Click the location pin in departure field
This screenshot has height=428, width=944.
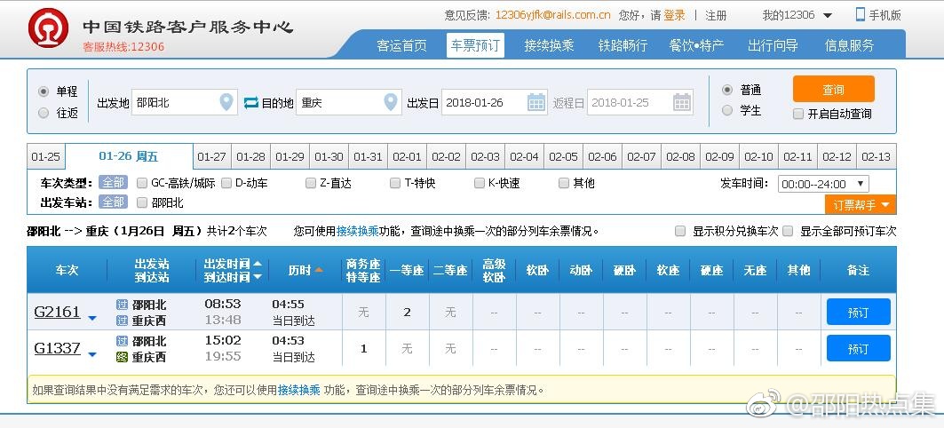coord(226,102)
